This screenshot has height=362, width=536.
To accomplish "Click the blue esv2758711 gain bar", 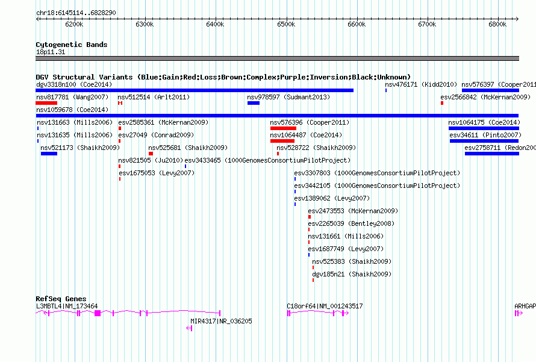I will point(492,154).
